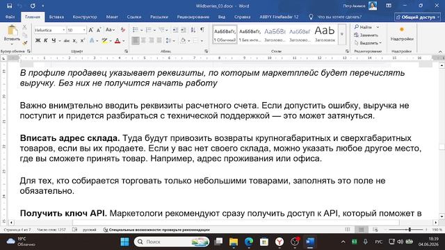Toggle underline with the Ч button
The image size is (445, 250).
pyautogui.click(x=54, y=41)
